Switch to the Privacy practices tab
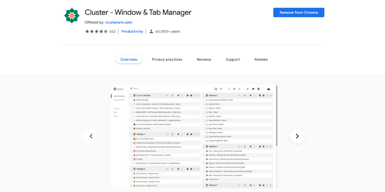 [167, 60]
